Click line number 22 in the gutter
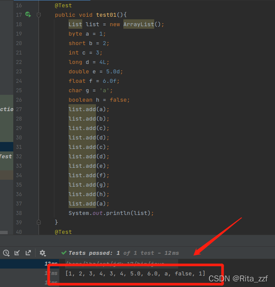 [19, 62]
